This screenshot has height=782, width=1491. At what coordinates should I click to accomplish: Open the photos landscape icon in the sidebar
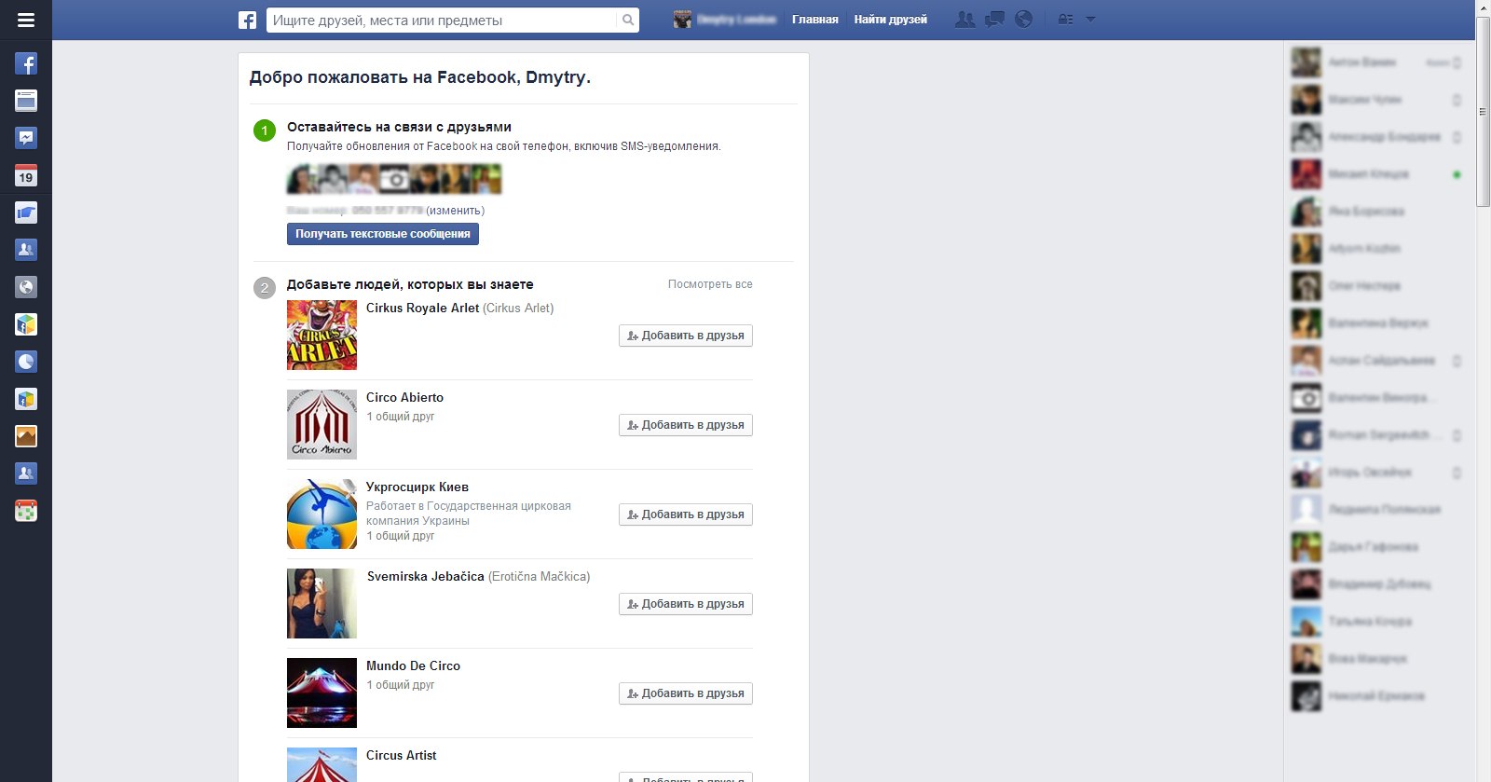tap(26, 436)
